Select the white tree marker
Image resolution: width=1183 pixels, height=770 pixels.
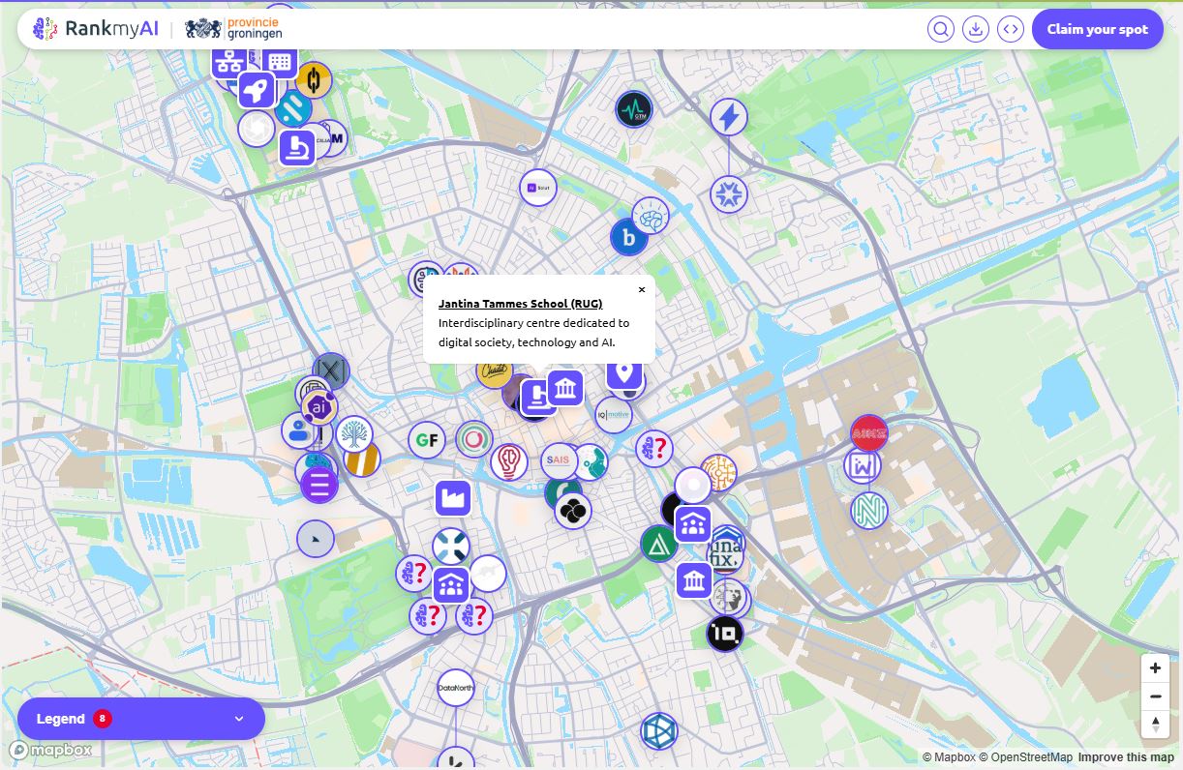(x=355, y=433)
